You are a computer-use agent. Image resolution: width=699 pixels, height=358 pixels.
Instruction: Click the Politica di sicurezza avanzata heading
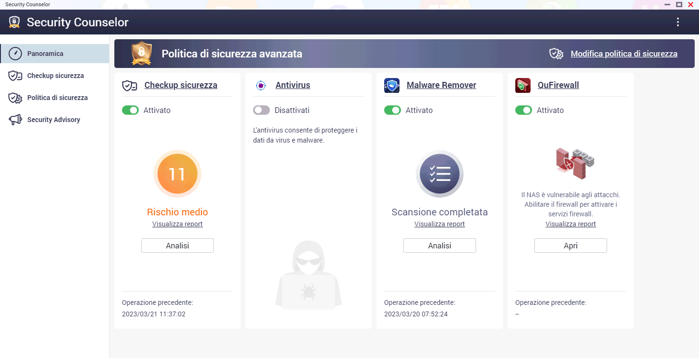tap(232, 54)
